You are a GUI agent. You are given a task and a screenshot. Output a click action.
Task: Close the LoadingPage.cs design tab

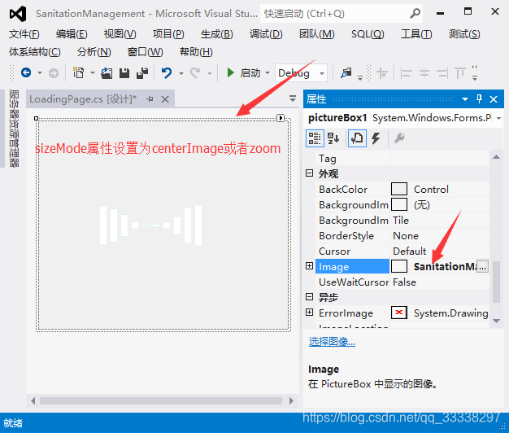(165, 99)
